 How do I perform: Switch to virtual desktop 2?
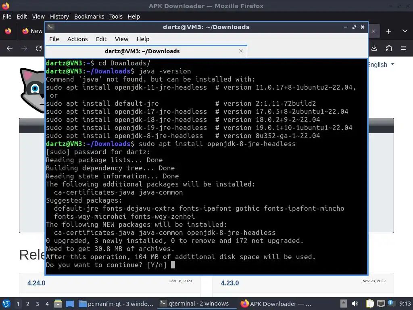click(28, 304)
